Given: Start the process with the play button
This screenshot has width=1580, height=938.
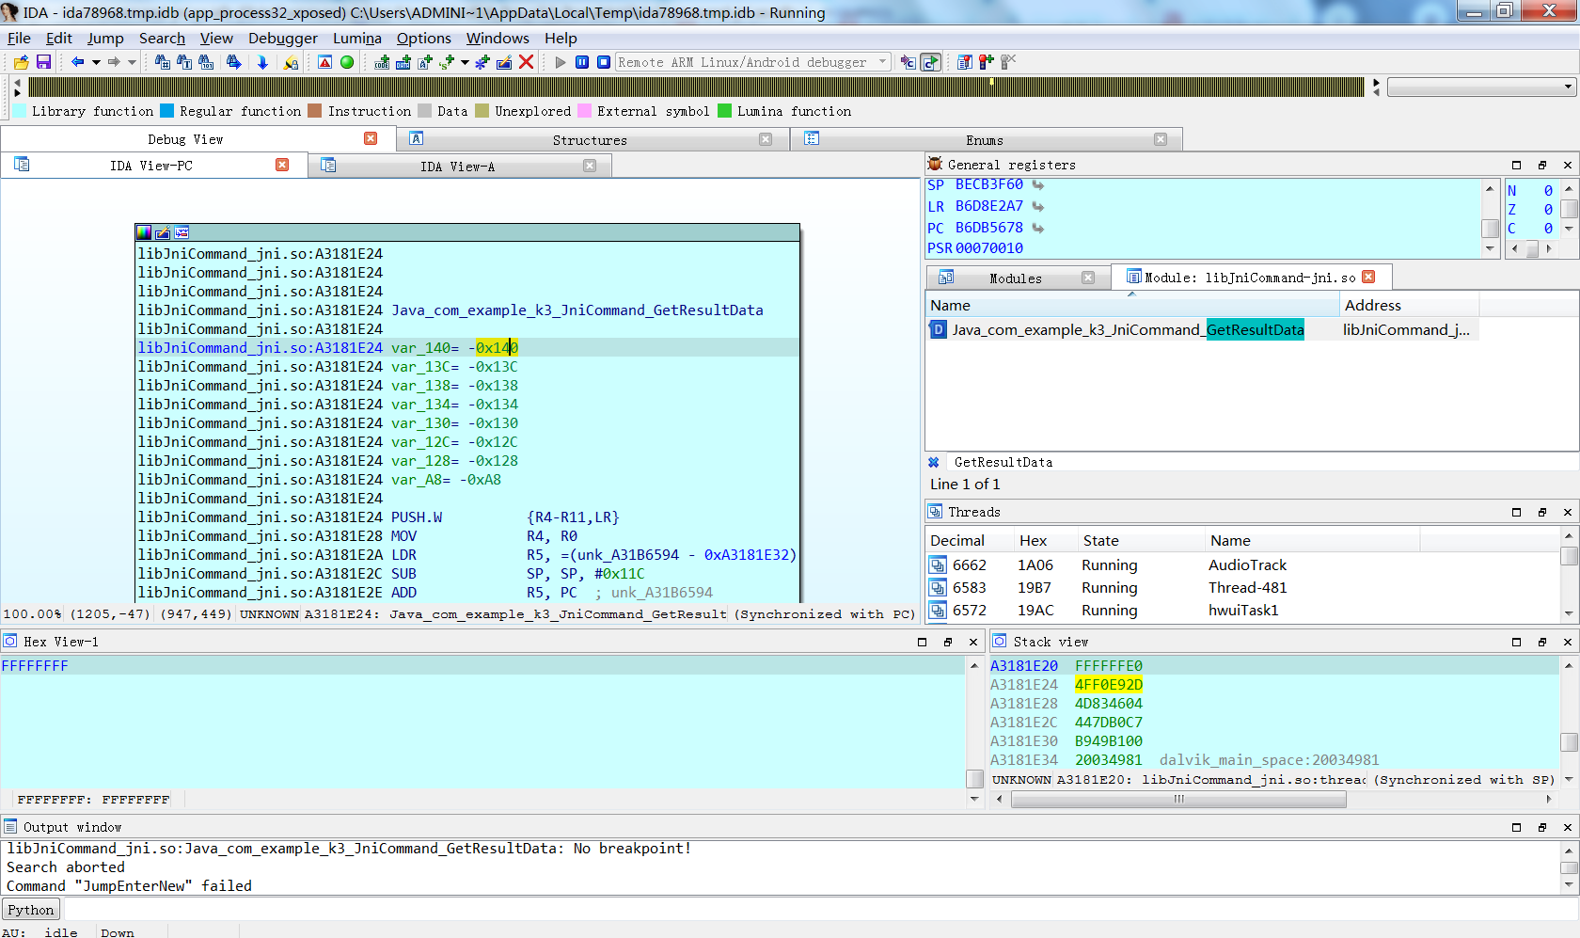Looking at the screenshot, I should coord(561,62).
